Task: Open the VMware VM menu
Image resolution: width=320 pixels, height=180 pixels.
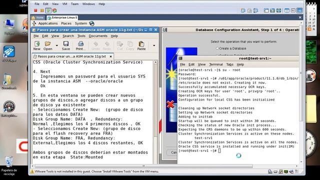Action: click(x=64, y=4)
